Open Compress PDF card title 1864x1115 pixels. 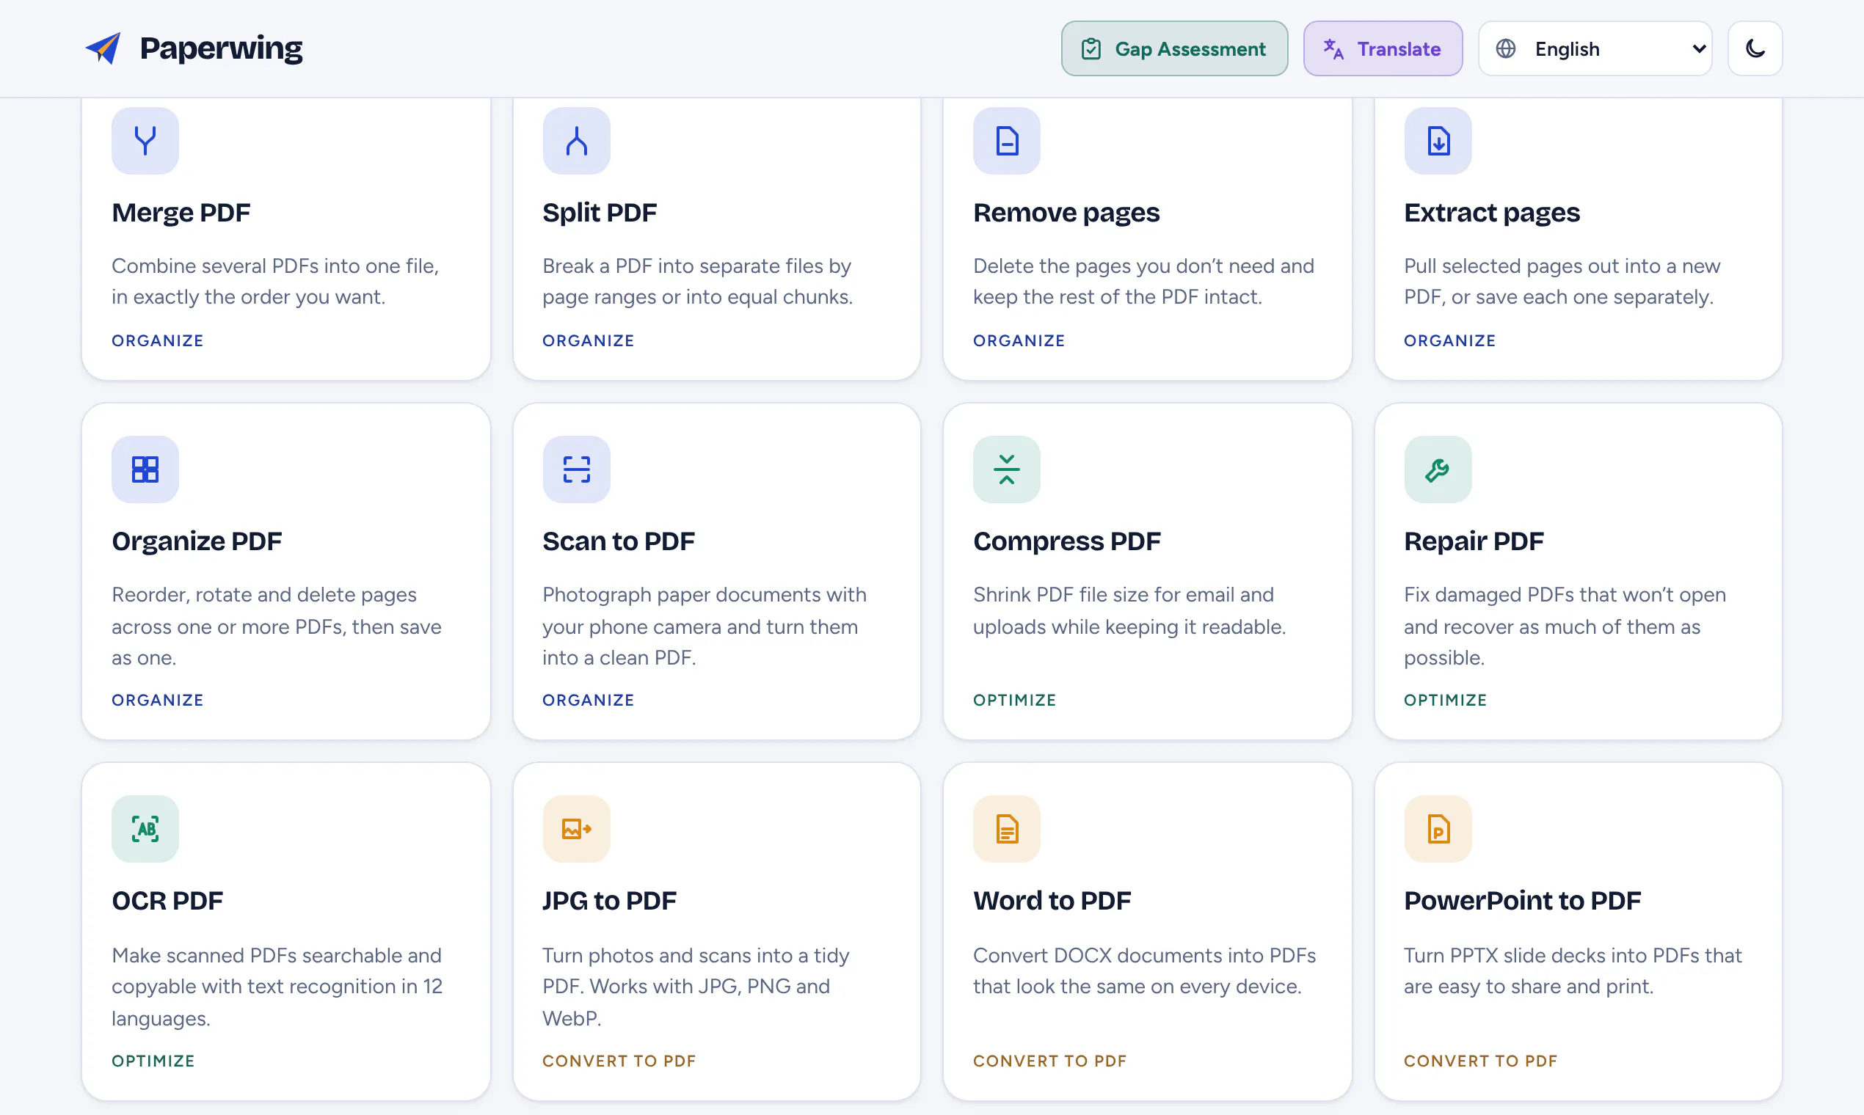click(x=1066, y=541)
